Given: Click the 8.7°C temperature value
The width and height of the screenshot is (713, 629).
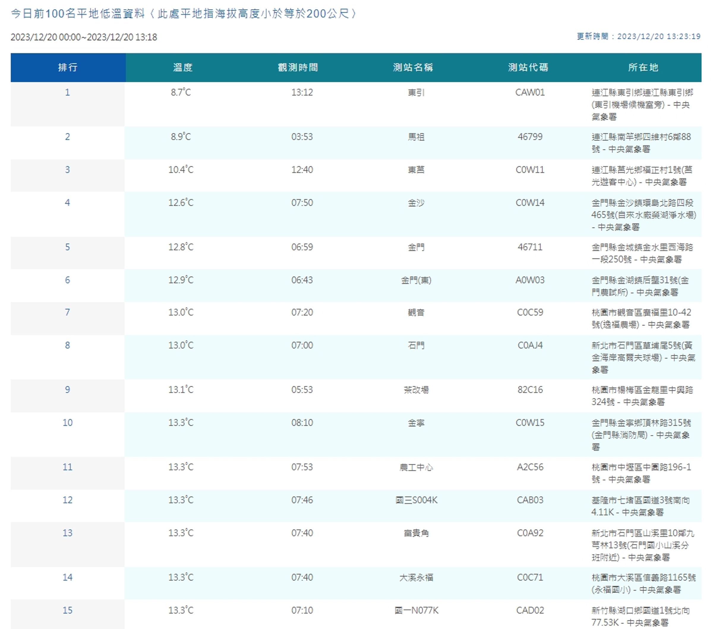Looking at the screenshot, I should pyautogui.click(x=181, y=92).
